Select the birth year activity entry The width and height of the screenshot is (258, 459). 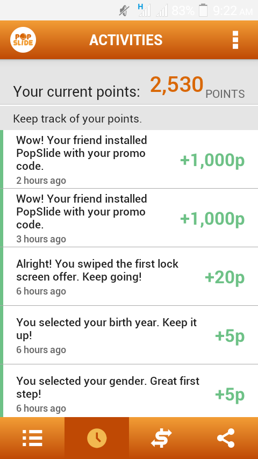click(x=129, y=335)
